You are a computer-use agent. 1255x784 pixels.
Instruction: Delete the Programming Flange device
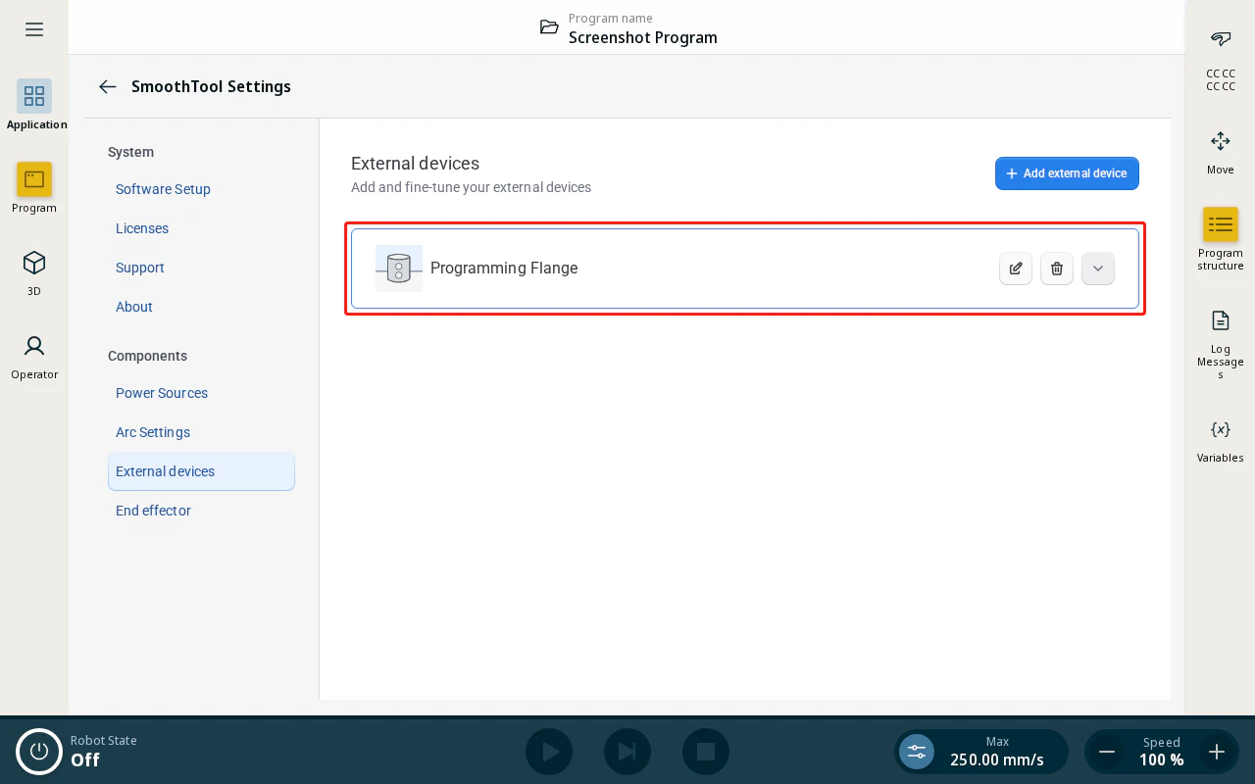pos(1057,269)
